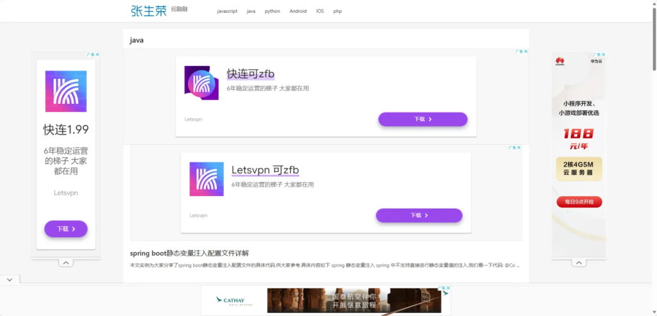Open the java navigation item
The image size is (657, 316).
pyautogui.click(x=251, y=12)
